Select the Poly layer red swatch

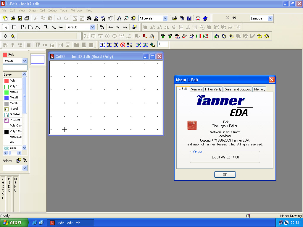tap(7, 81)
